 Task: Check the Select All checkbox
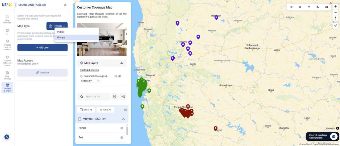[x=81, y=110]
